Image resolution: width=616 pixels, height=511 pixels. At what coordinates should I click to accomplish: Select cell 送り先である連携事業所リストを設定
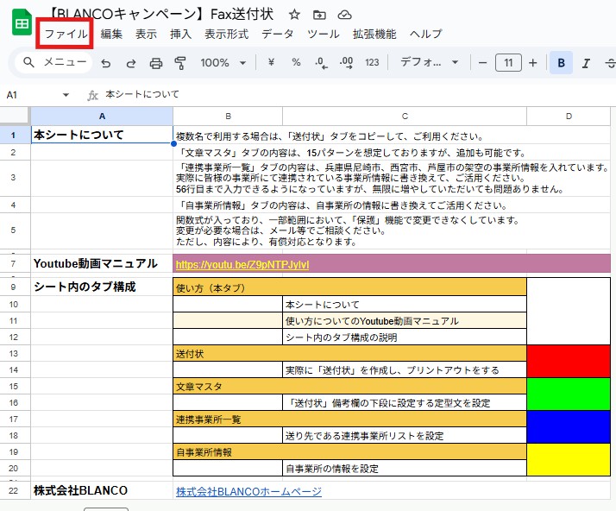click(405, 435)
